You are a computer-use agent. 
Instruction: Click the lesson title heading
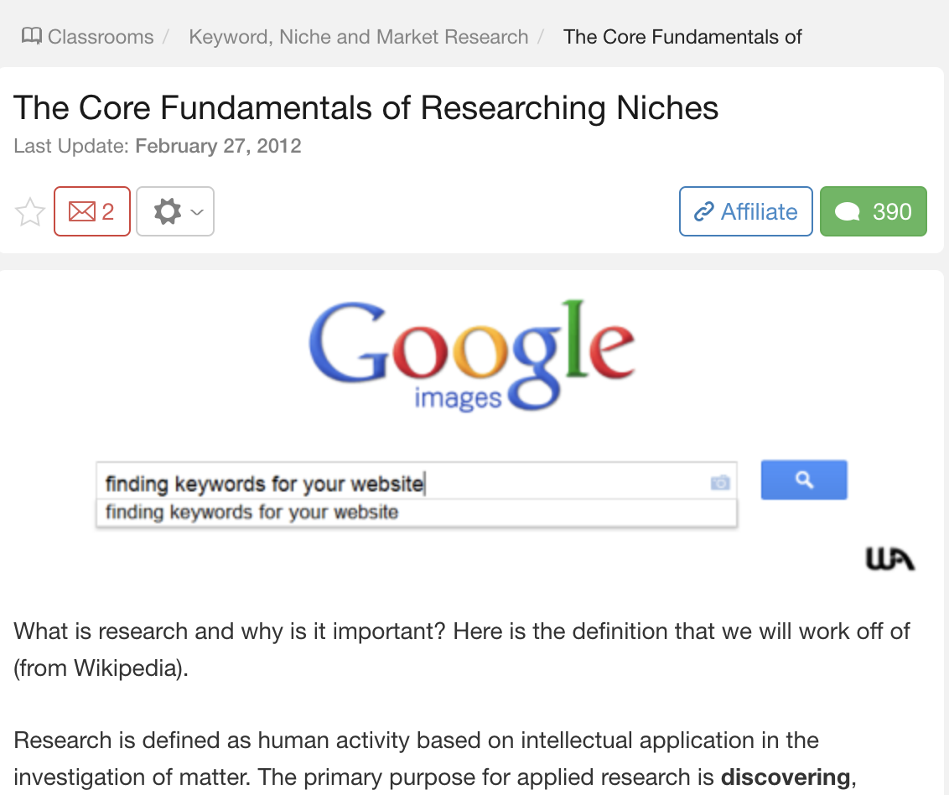click(x=366, y=108)
